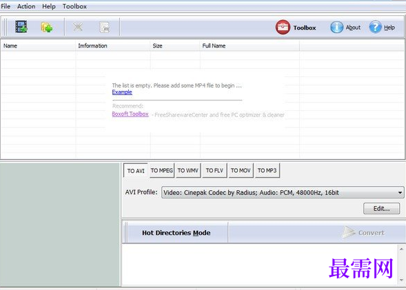
Task: Sort by the Information column header
Action: coord(112,45)
